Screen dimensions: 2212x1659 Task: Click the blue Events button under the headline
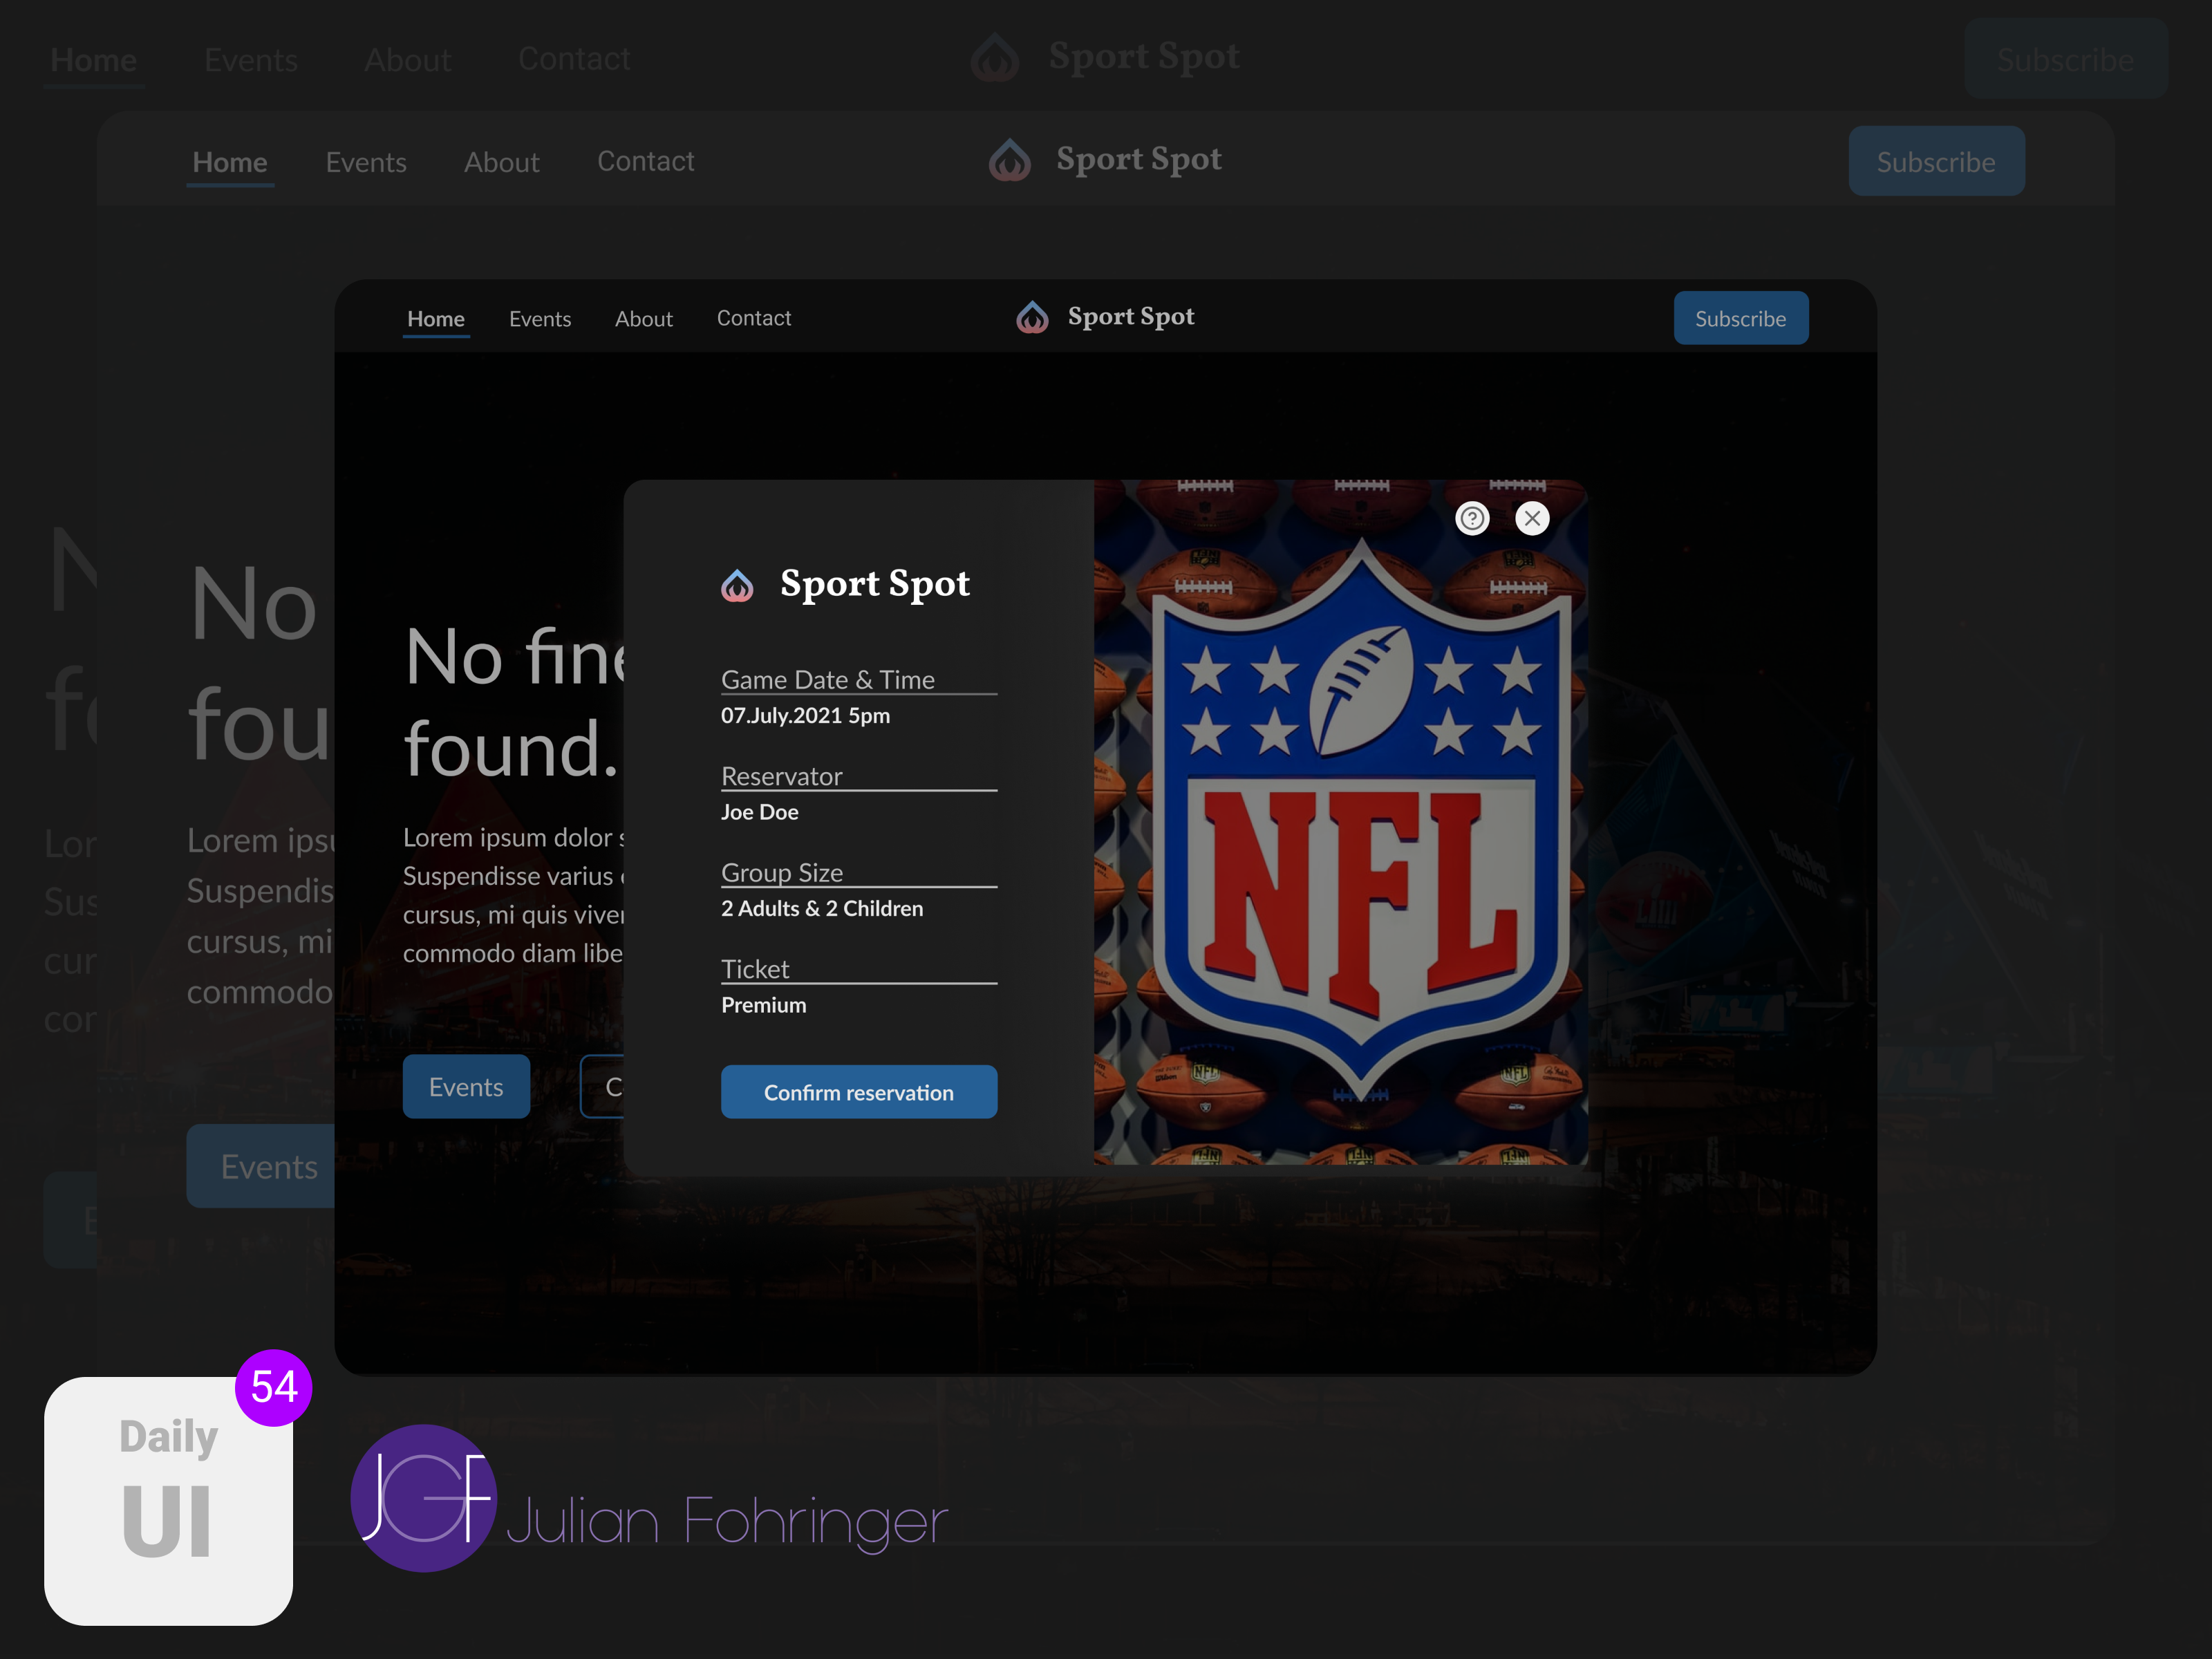point(466,1086)
